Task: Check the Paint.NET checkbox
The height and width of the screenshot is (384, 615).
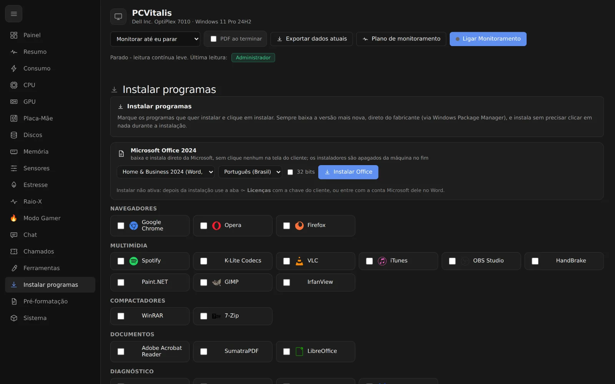Action: tap(121, 282)
